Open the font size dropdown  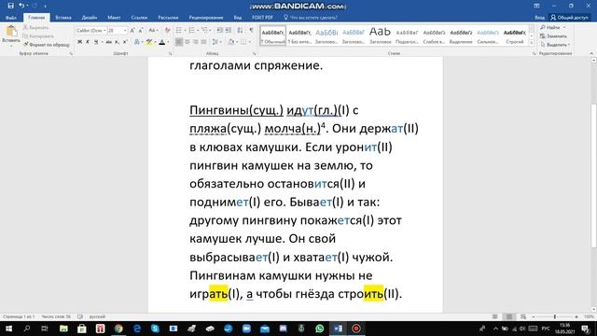pyautogui.click(x=125, y=31)
